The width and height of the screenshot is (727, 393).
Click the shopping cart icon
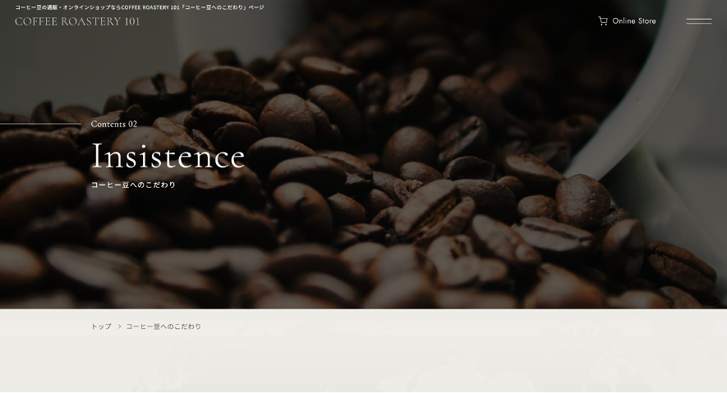tap(603, 21)
